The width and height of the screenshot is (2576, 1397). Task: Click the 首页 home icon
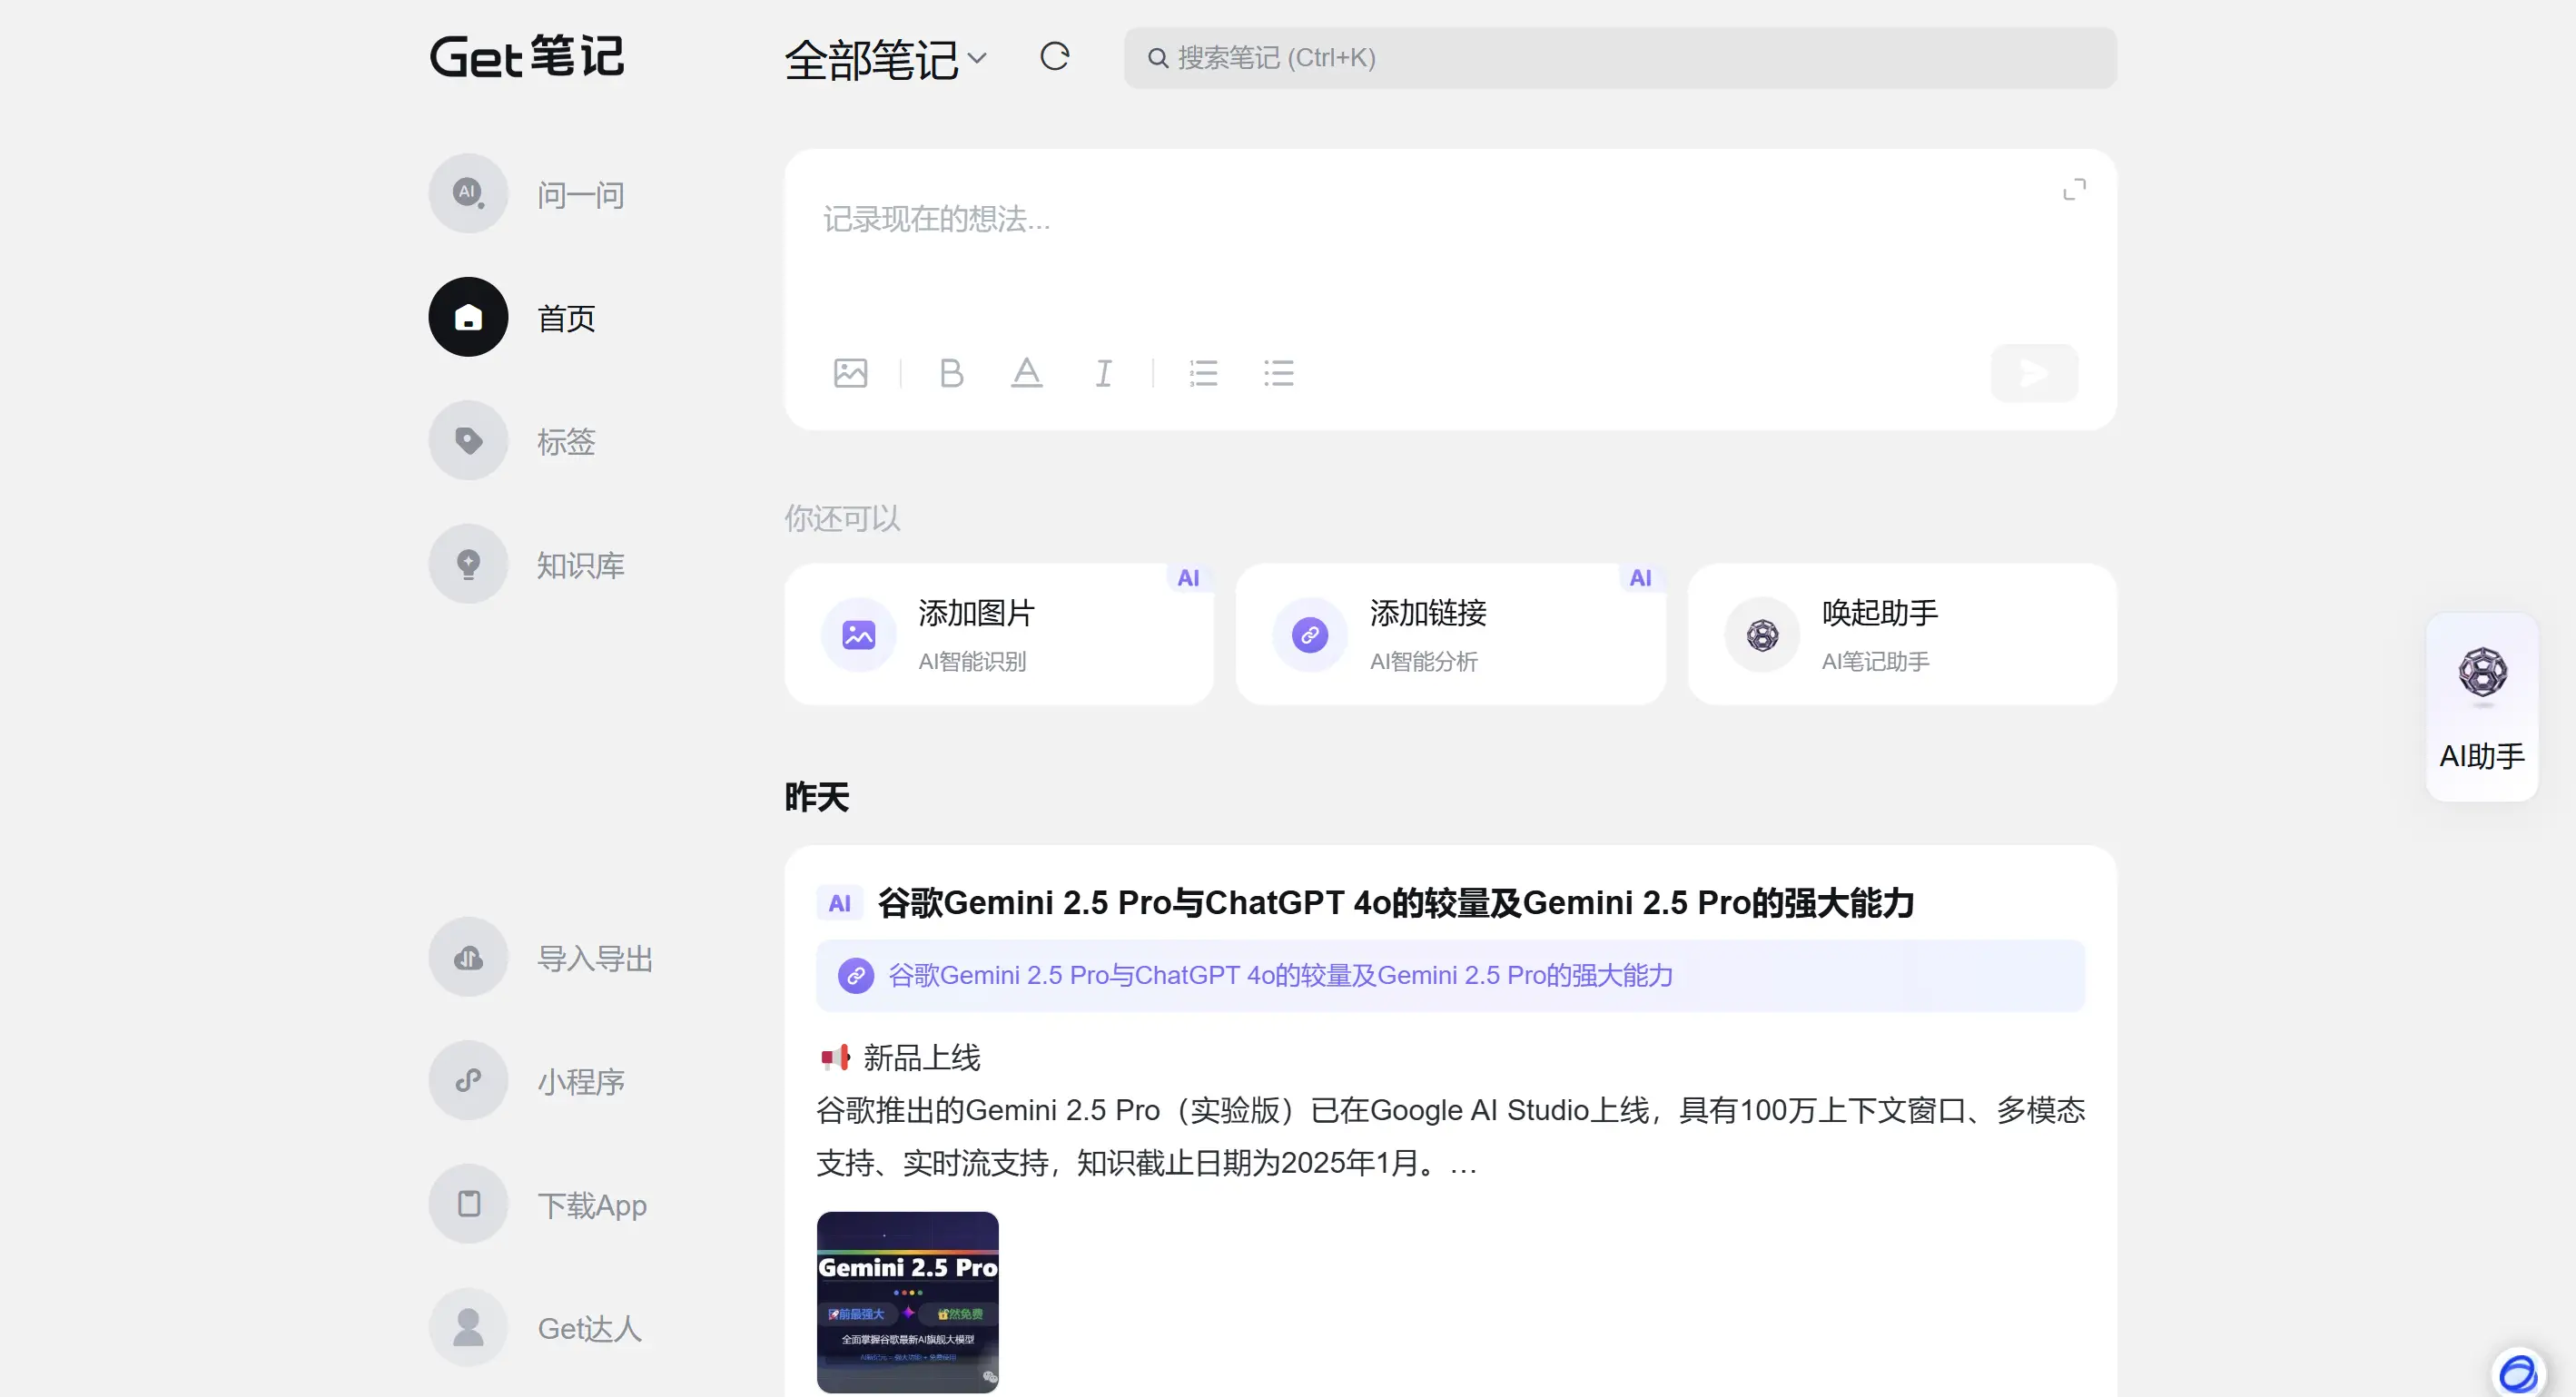tap(468, 317)
